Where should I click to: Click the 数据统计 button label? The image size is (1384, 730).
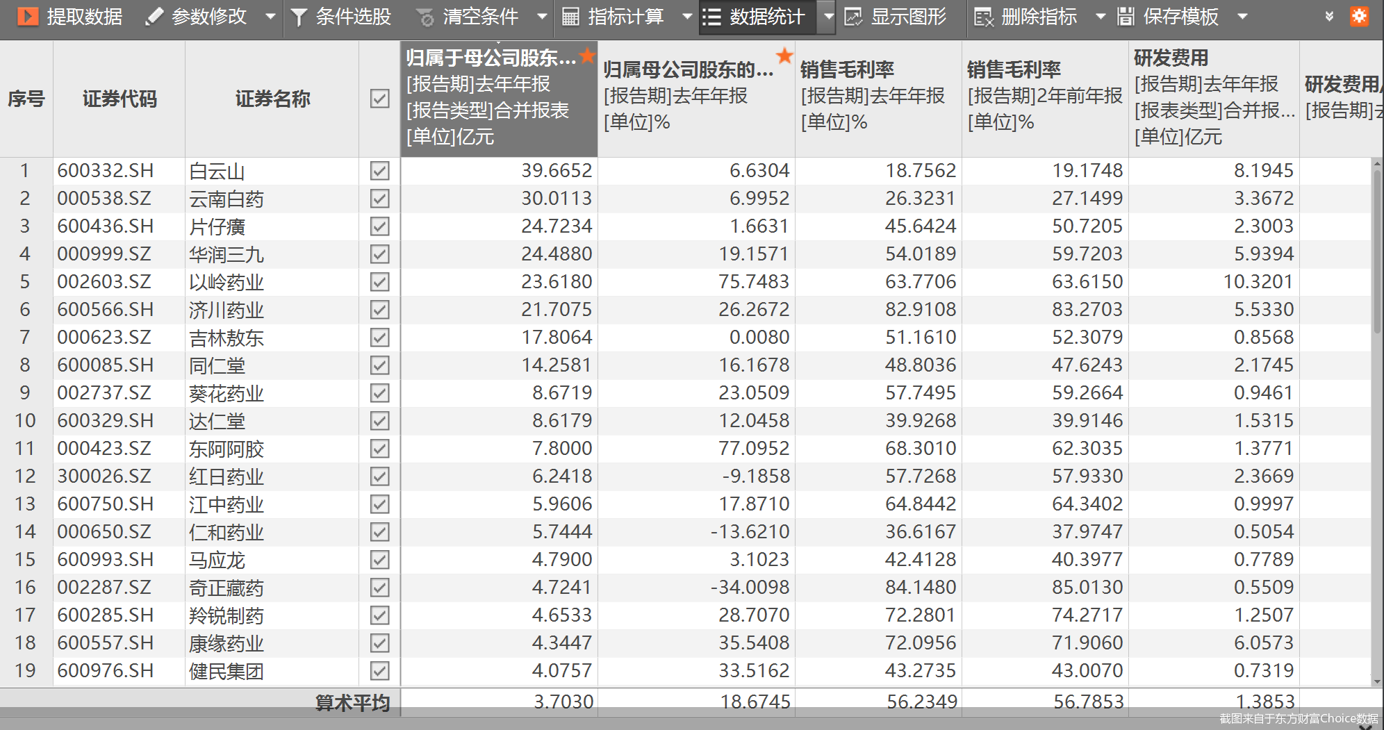click(x=767, y=17)
